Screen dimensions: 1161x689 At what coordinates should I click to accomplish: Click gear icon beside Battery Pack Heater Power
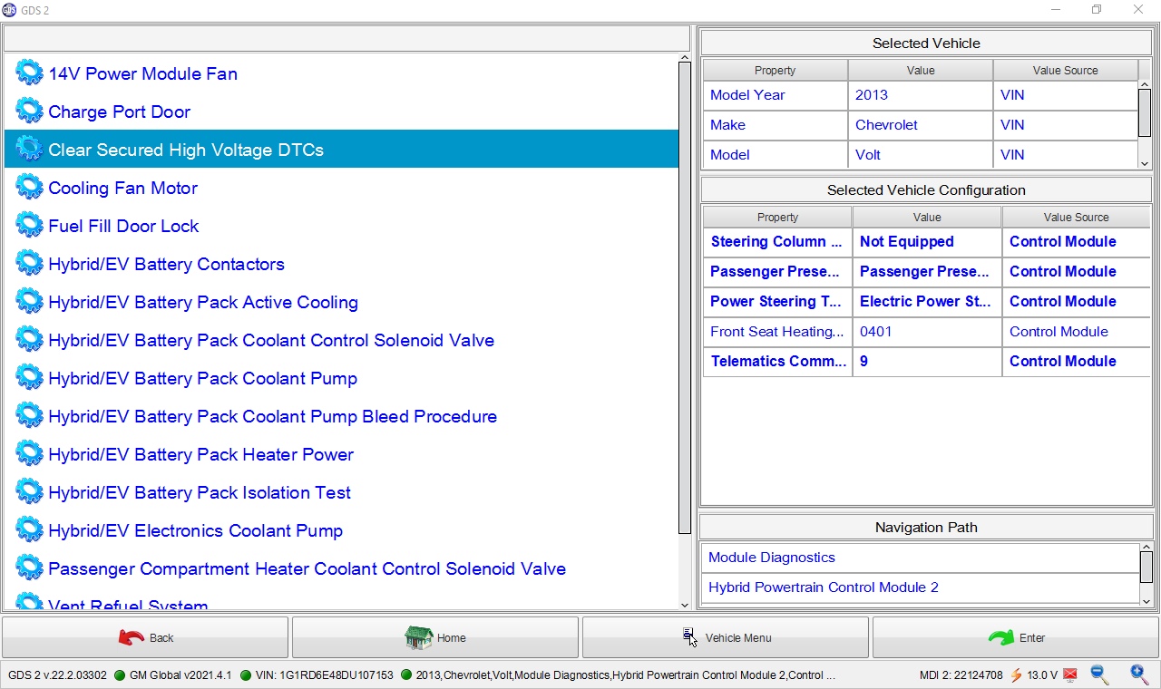(x=29, y=454)
